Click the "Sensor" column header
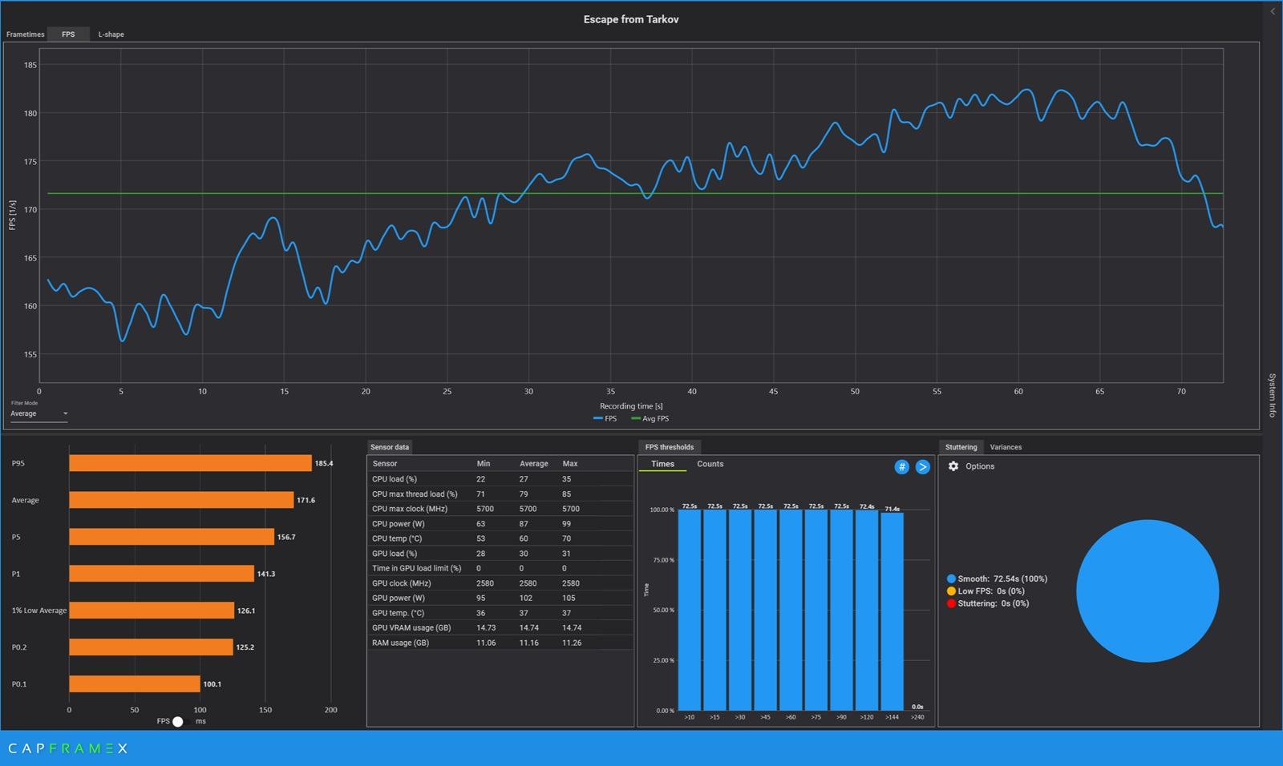The height and width of the screenshot is (766, 1283). [x=385, y=463]
